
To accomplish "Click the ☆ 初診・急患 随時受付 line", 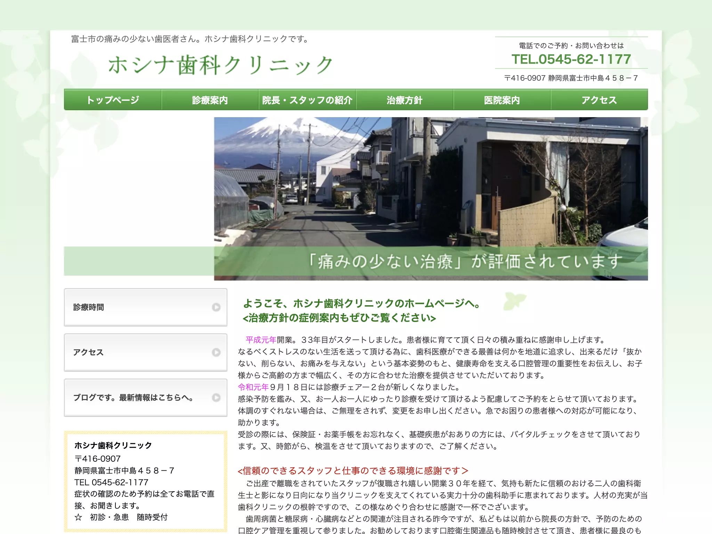I will coord(121,517).
